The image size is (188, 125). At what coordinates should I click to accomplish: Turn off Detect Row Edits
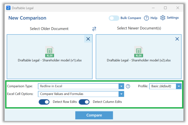(44, 102)
